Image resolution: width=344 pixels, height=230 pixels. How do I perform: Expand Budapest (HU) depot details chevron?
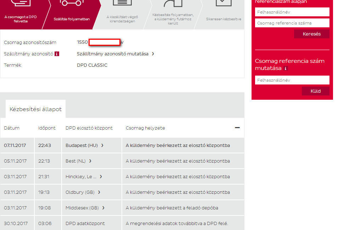pyautogui.click(x=102, y=145)
